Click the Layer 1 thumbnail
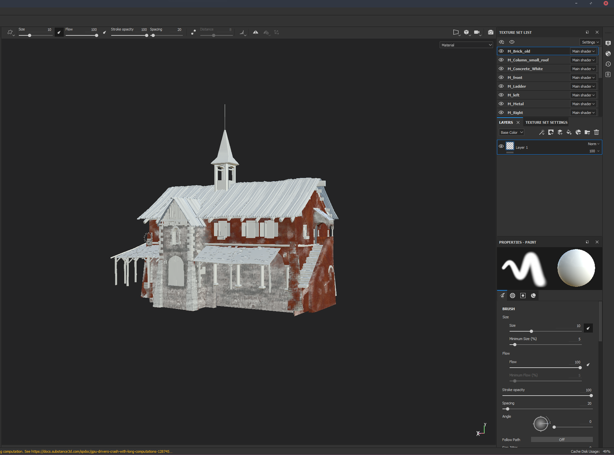 tap(510, 147)
